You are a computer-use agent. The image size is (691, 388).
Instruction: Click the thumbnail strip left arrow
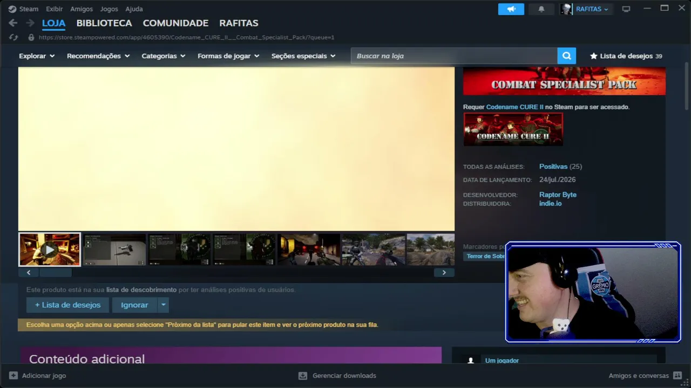(29, 273)
